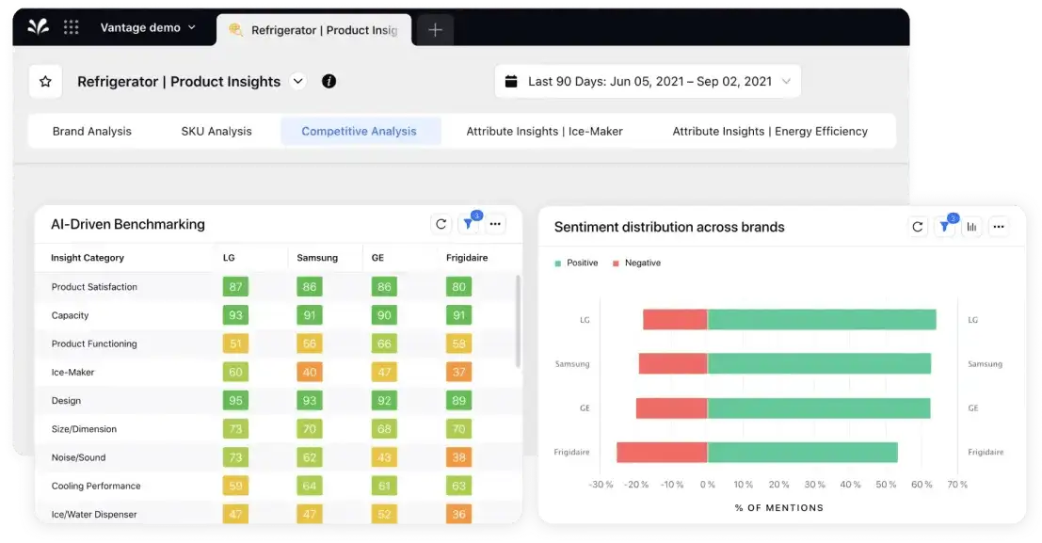The image size is (1042, 543).
Task: Select the chart type icon on sentiment panel
Action: pos(971,227)
